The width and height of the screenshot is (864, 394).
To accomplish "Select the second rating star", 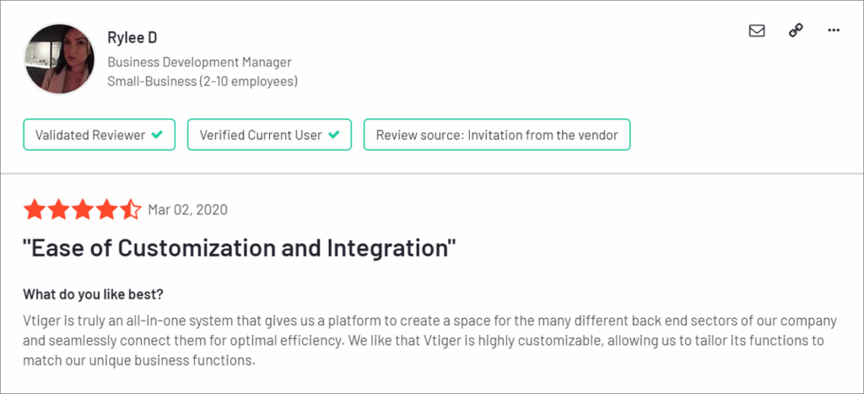I will (x=58, y=210).
